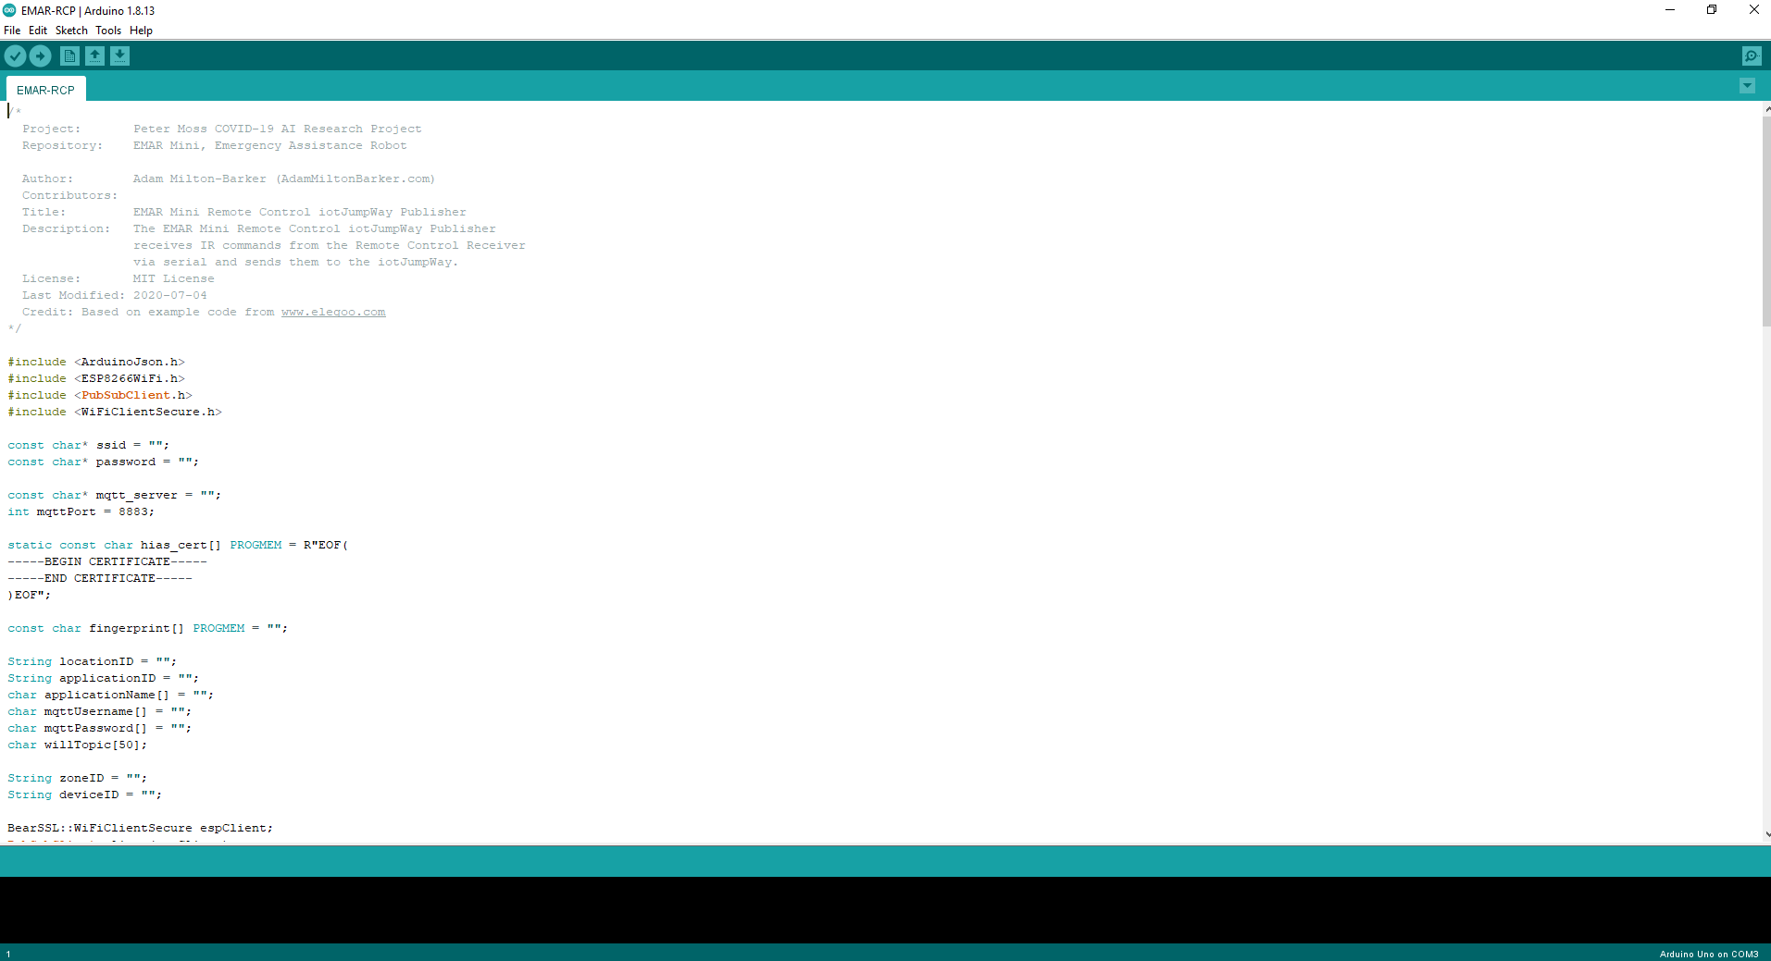Click the ')EOF";' closing line
The image size is (1771, 961).
[x=30, y=596]
